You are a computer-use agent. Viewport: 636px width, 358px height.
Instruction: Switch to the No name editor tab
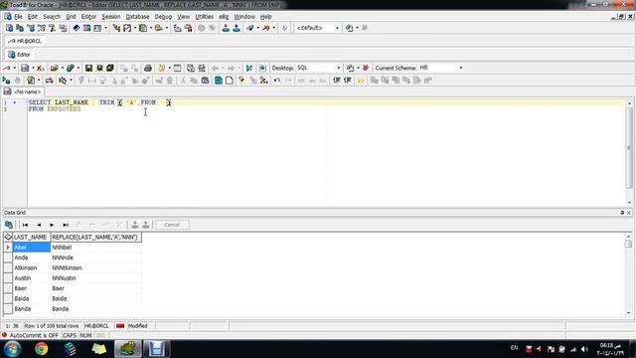[23, 92]
